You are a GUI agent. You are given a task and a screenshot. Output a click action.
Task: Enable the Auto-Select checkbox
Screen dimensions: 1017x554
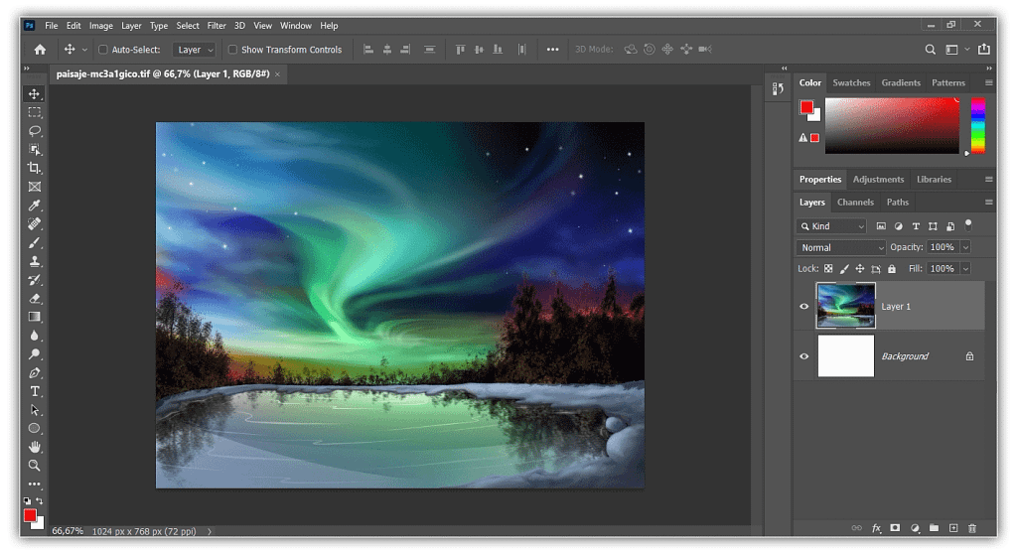click(102, 50)
